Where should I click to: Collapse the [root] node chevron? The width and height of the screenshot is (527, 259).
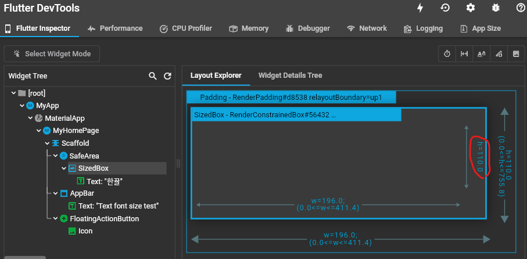click(x=14, y=93)
